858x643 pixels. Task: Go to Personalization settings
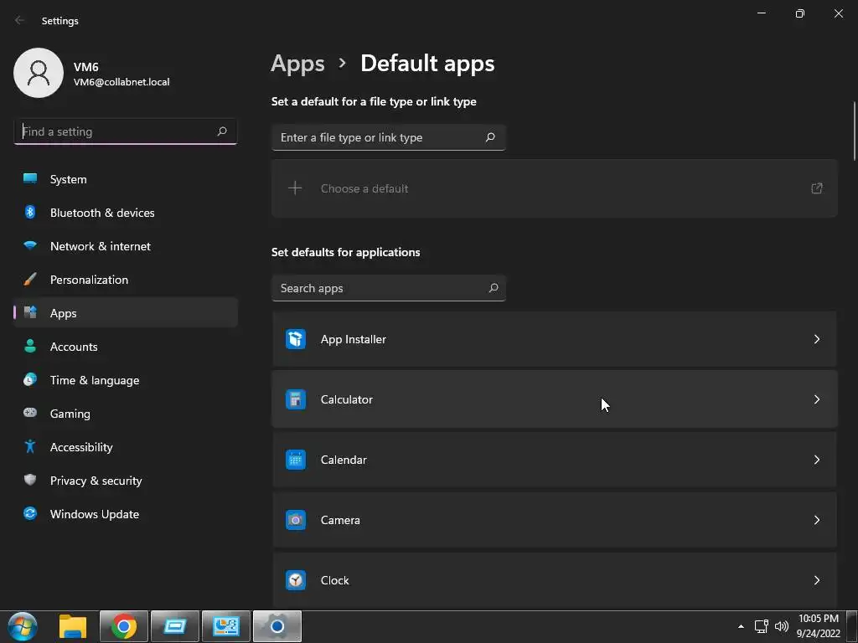pos(89,280)
